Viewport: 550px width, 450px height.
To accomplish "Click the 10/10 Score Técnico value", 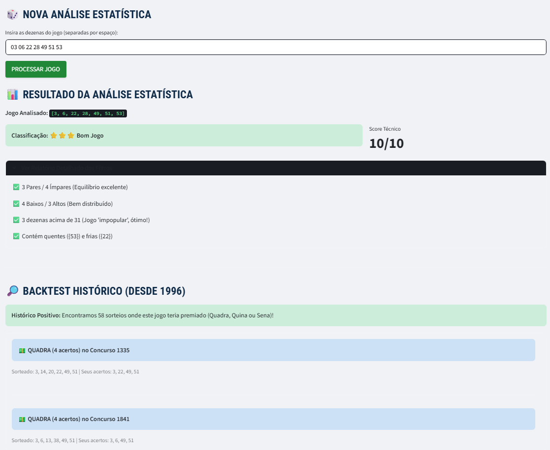I will (386, 143).
